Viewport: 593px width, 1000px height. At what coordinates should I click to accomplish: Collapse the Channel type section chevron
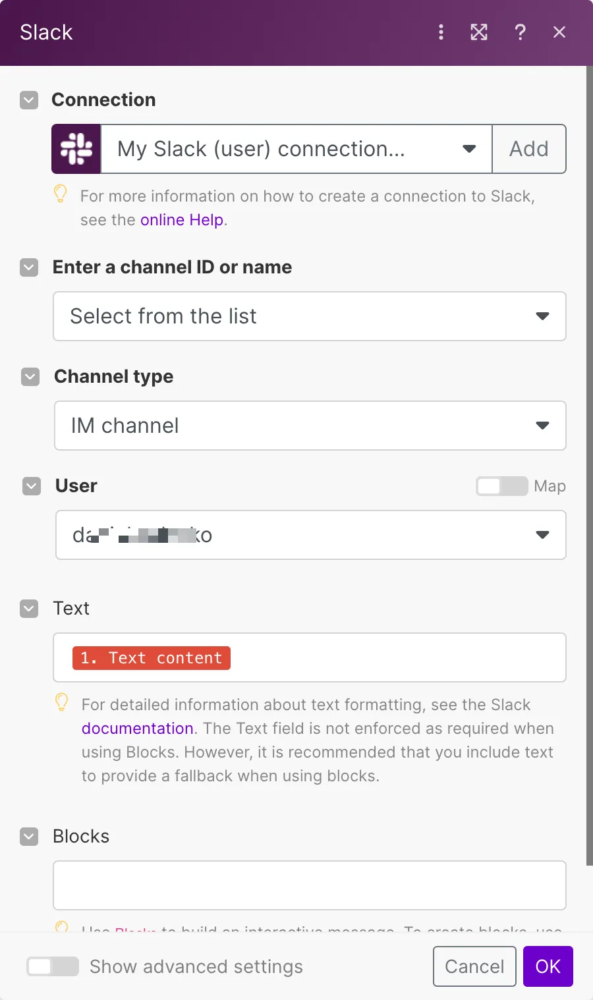[x=30, y=377]
